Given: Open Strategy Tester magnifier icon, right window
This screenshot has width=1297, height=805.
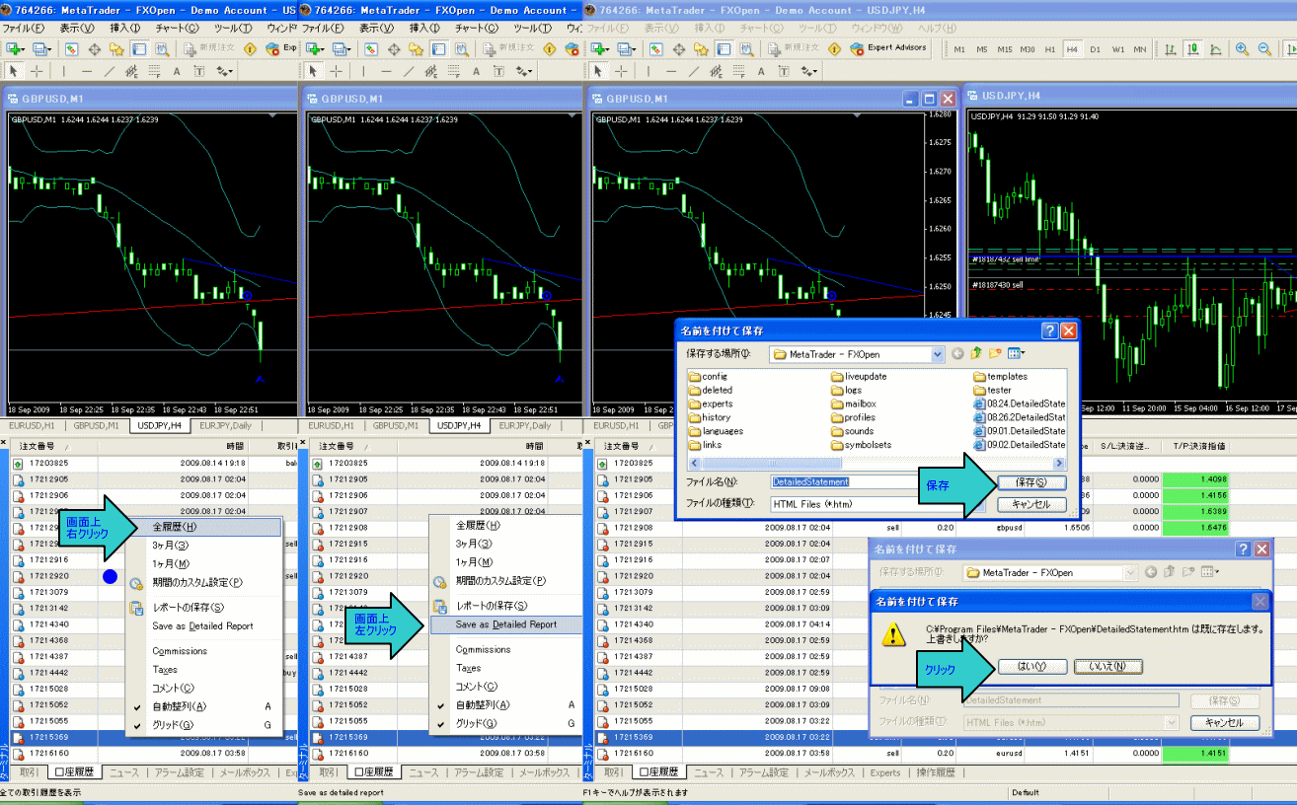Looking at the screenshot, I should [746, 48].
